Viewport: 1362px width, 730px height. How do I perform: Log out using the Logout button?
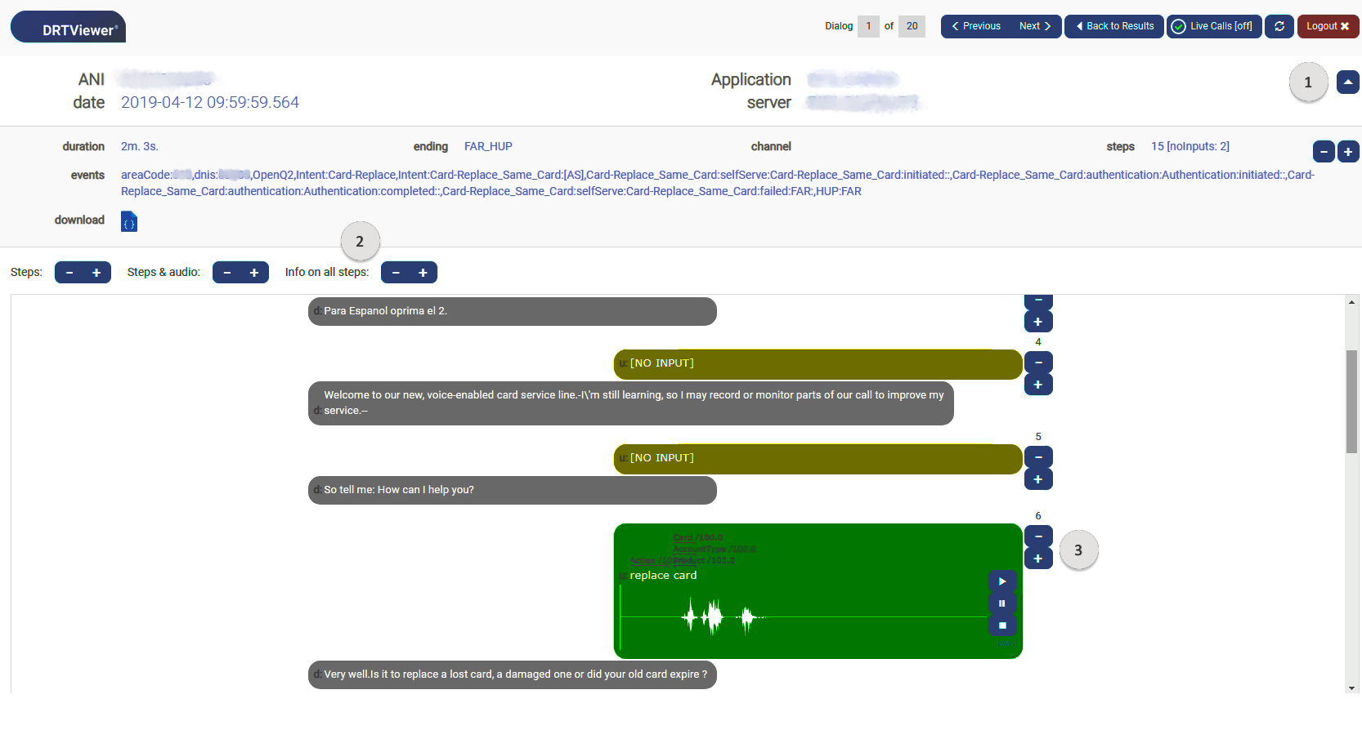coord(1327,26)
